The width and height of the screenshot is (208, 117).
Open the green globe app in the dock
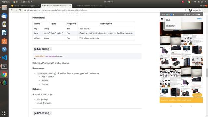[4, 83]
